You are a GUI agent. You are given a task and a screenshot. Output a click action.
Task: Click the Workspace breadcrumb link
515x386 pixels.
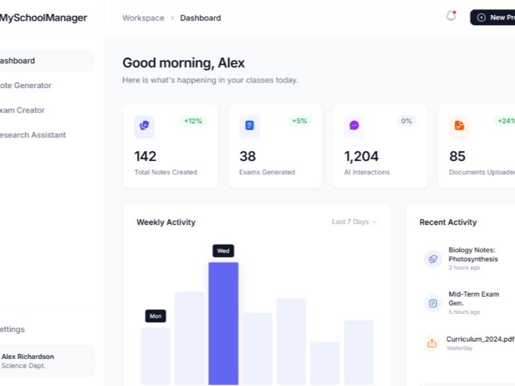click(x=143, y=18)
